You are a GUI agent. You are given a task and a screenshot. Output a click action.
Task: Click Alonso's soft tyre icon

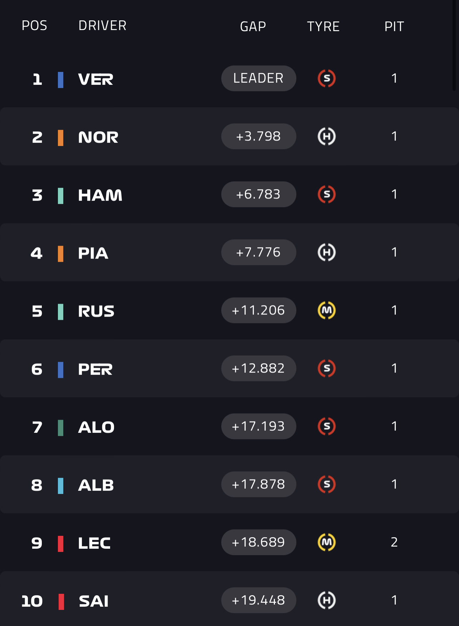(326, 426)
